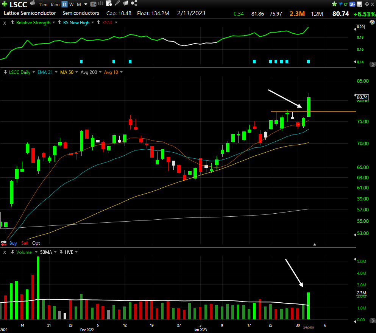Click the green plus add-symbol icon
This screenshot has height=333, width=376.
(x=4, y=4)
